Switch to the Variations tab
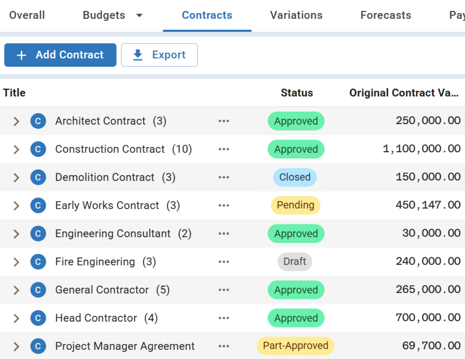 pyautogui.click(x=296, y=15)
